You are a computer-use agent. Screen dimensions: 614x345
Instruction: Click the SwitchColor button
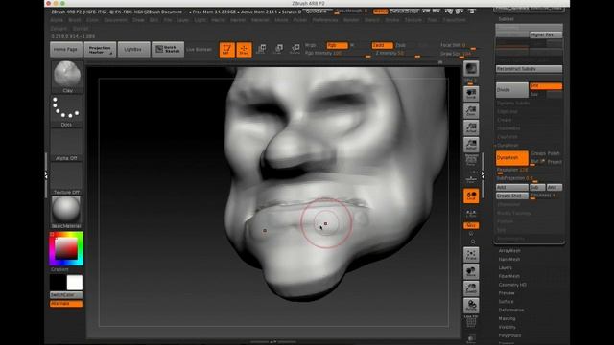(66, 295)
